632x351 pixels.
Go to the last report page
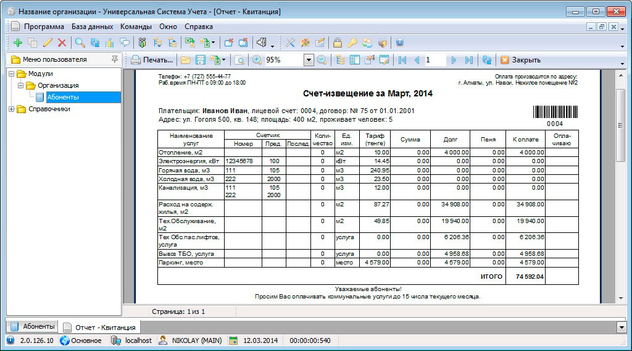point(469,60)
